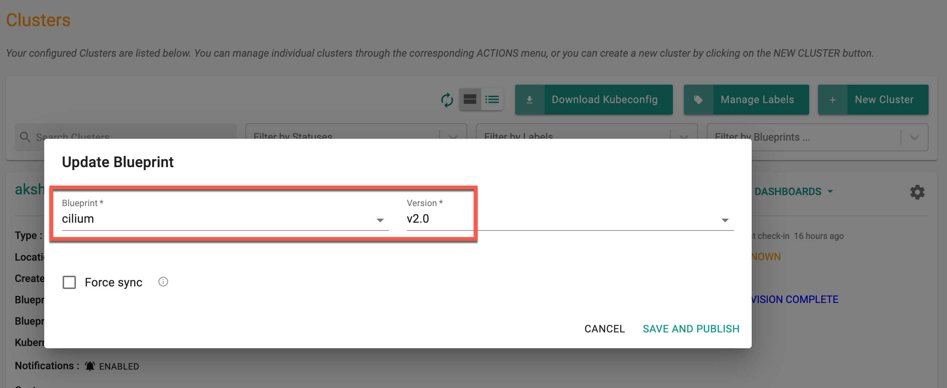Click SAVE AND PUBLISH
The height and width of the screenshot is (388, 947).
coord(691,329)
